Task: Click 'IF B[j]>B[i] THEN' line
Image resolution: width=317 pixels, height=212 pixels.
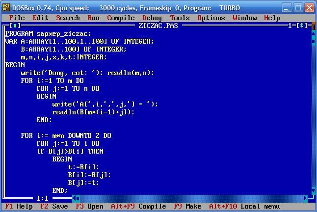Action: point(70,151)
